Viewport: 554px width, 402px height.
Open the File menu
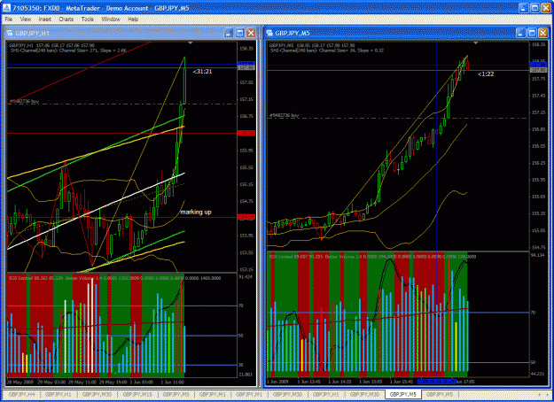point(9,19)
